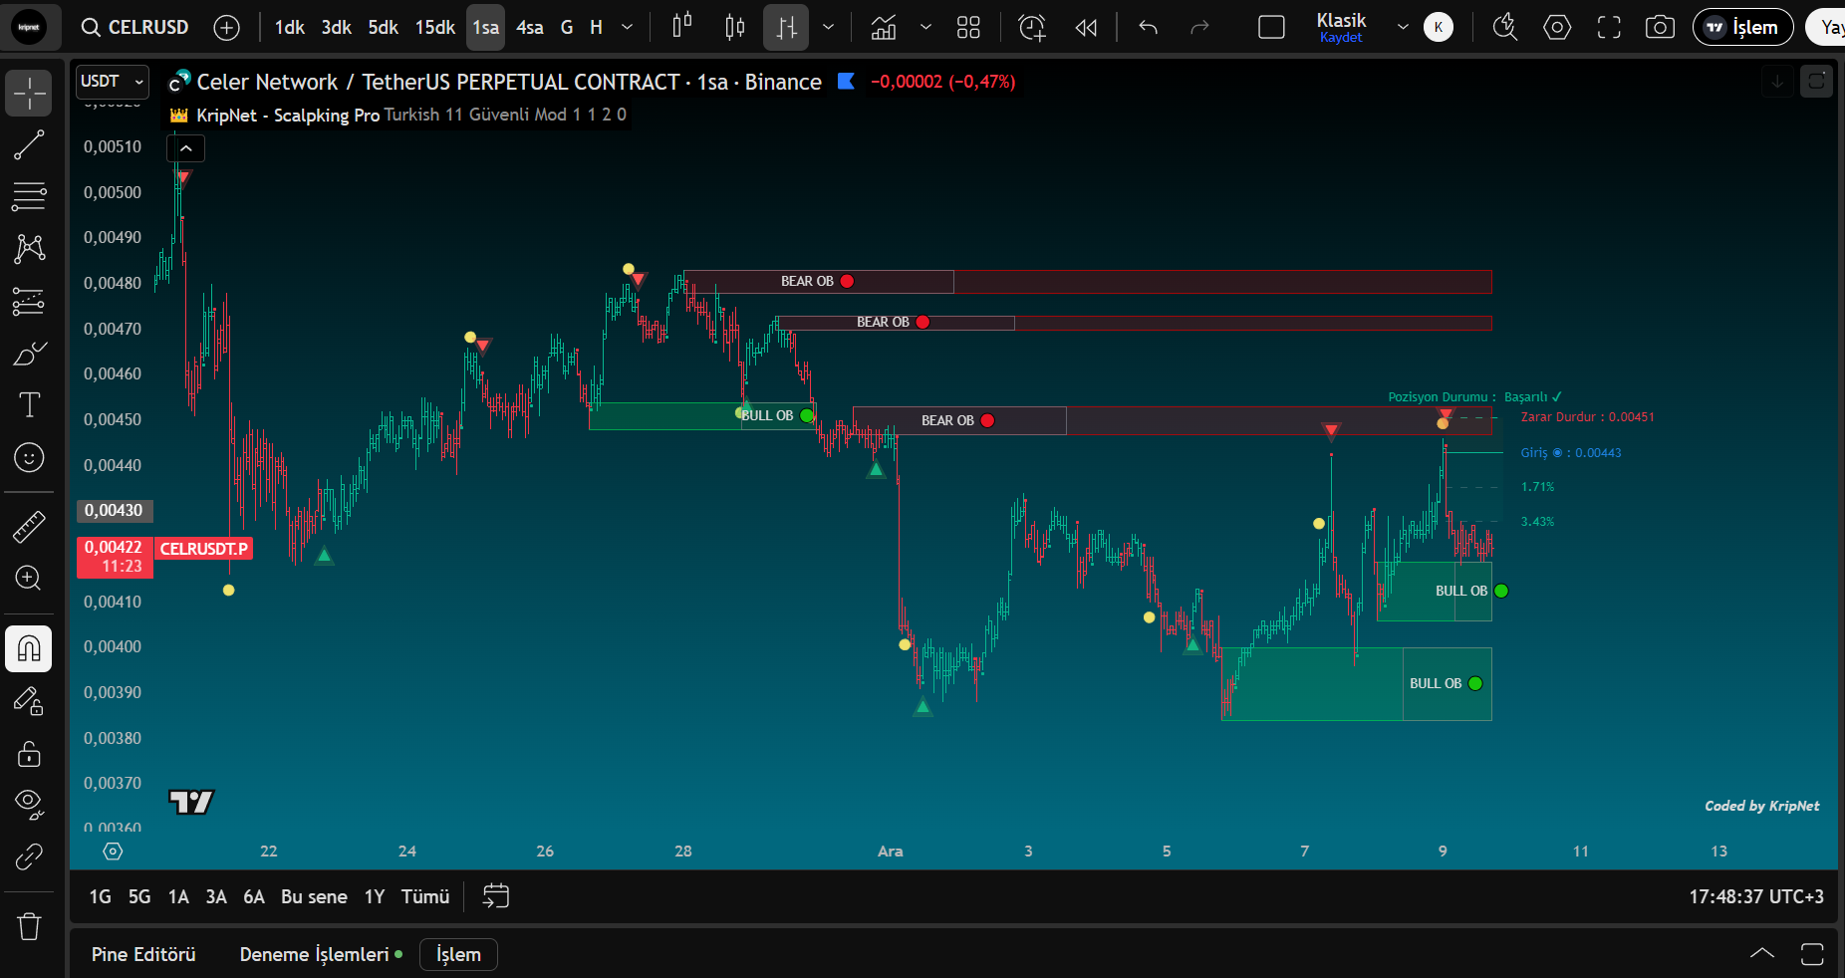The image size is (1845, 978).
Task: Open the emoji icons tool
Action: 29,457
